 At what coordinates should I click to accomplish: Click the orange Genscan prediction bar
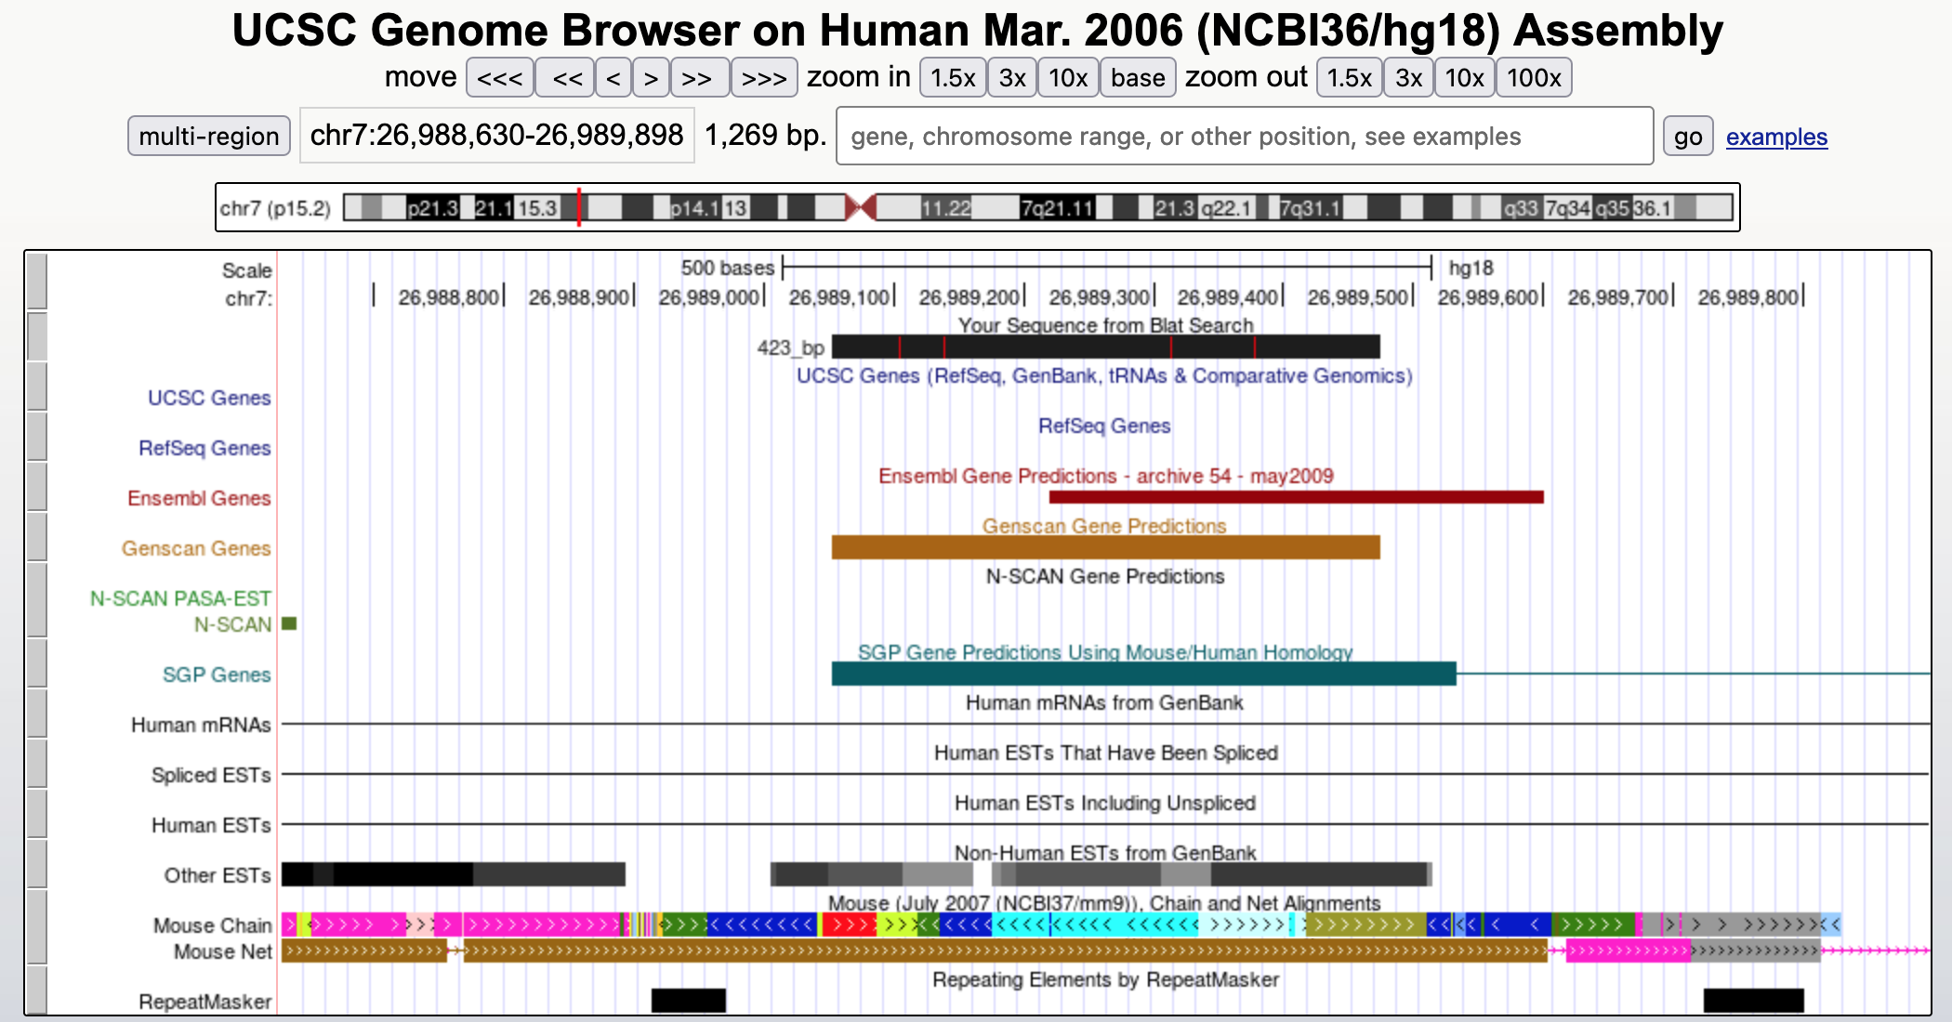(1105, 547)
